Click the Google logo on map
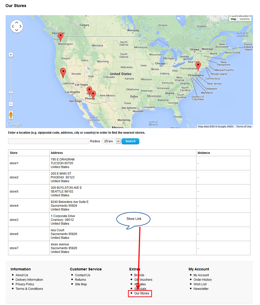 [14, 124]
